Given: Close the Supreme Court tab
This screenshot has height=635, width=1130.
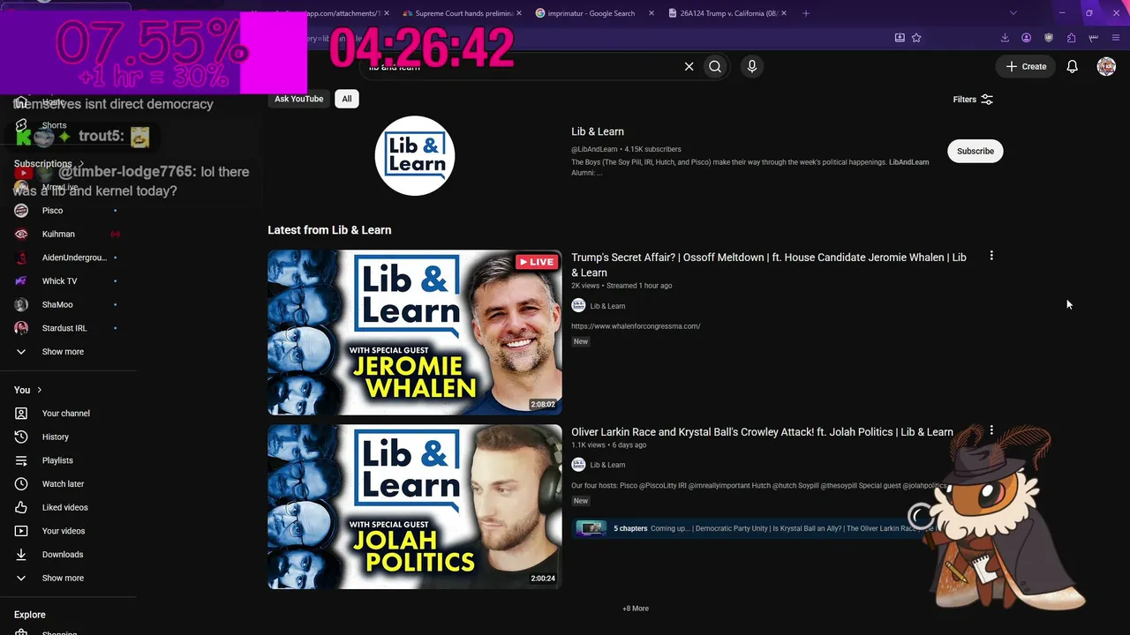Looking at the screenshot, I should point(518,13).
